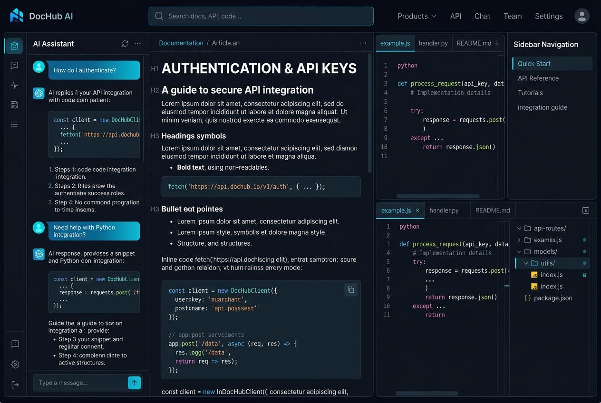Image resolution: width=601 pixels, height=403 pixels.
Task: Focus the Search docs, API, code field
Action: (x=261, y=16)
